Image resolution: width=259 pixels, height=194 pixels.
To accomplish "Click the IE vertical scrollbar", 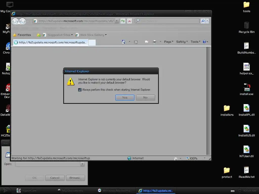I will click(x=209, y=101).
